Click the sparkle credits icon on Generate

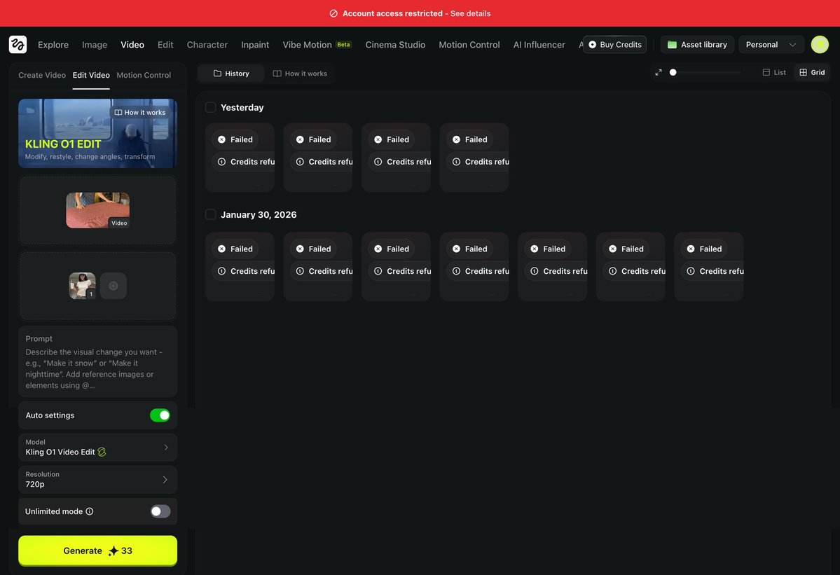pos(113,551)
